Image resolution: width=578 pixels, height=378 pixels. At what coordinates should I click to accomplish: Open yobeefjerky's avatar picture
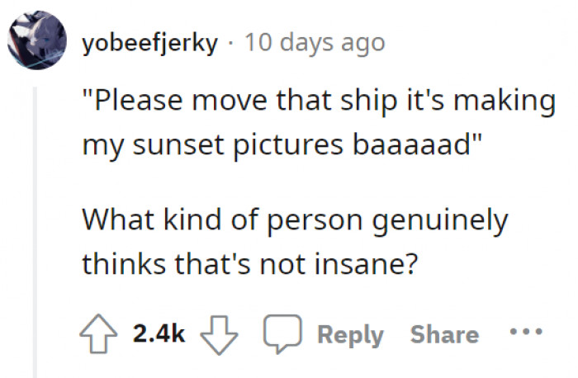click(36, 41)
